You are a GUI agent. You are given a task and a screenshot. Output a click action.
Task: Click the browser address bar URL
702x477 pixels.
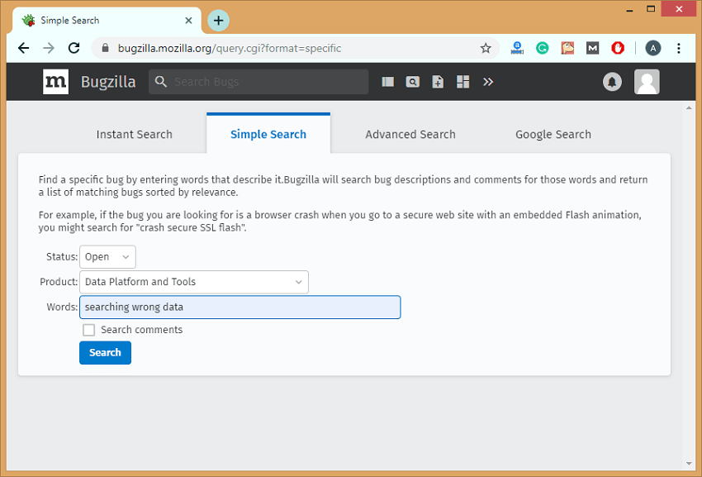click(230, 48)
